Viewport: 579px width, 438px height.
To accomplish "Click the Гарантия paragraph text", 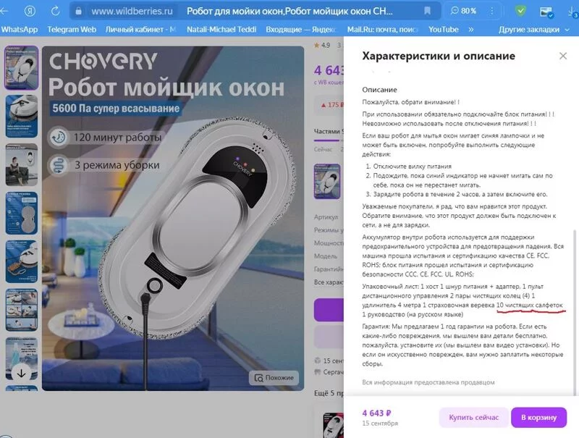I will pyautogui.click(x=462, y=345).
